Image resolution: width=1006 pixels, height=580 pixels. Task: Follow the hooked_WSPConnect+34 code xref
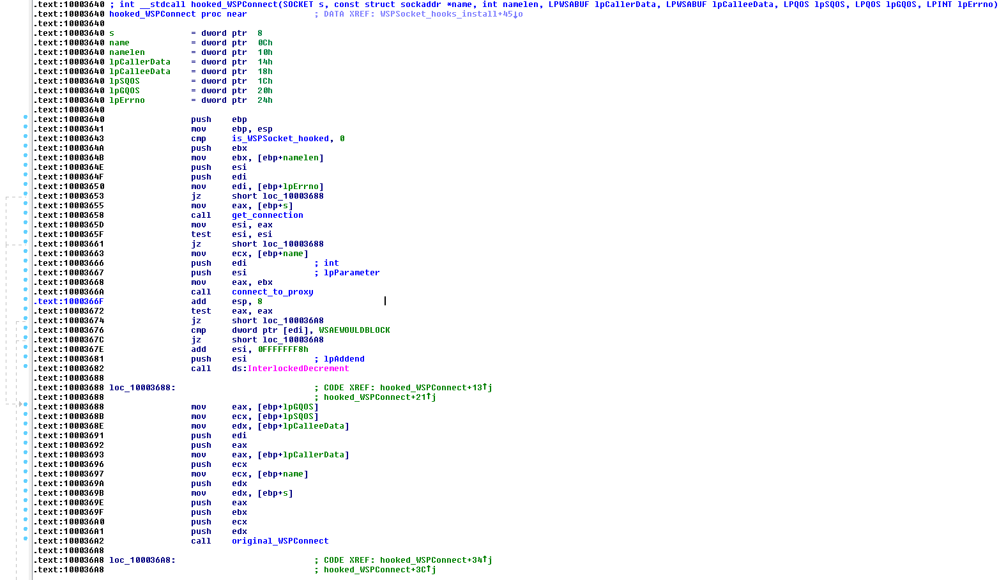coord(436,560)
